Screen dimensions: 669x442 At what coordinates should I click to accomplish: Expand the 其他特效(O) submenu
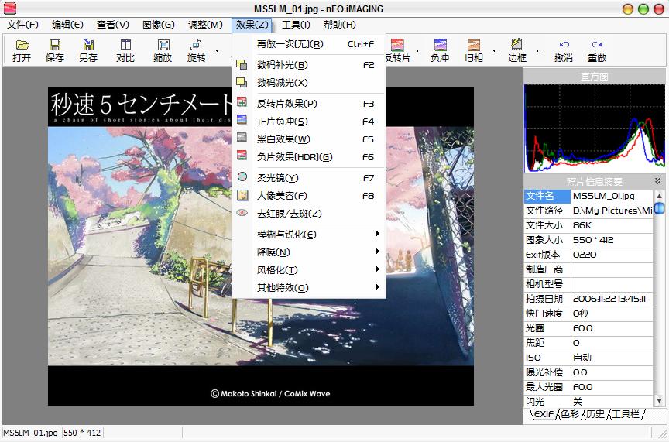point(309,288)
